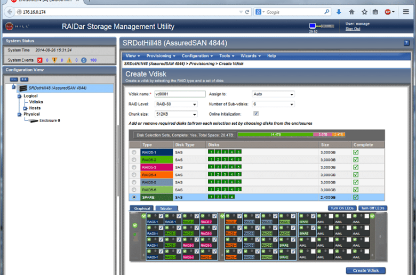This screenshot has height=275, width=416.
Task: Open the Chunk size dropdown
Action: click(x=176, y=114)
